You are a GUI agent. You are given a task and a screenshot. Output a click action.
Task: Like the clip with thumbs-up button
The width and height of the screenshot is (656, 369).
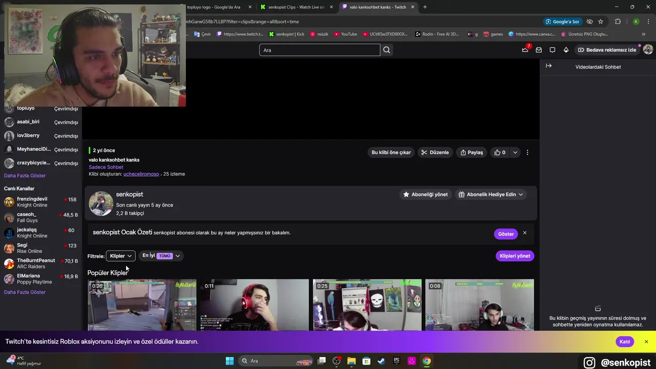pyautogui.click(x=500, y=152)
